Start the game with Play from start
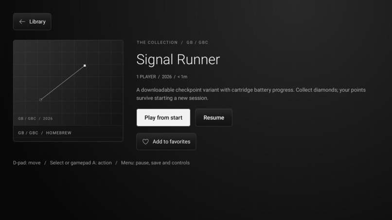The image size is (392, 220). click(163, 118)
